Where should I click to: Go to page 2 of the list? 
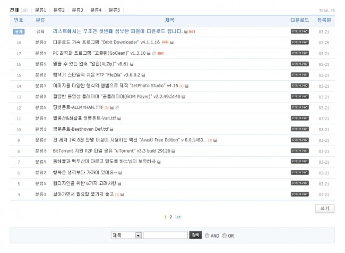(170, 217)
